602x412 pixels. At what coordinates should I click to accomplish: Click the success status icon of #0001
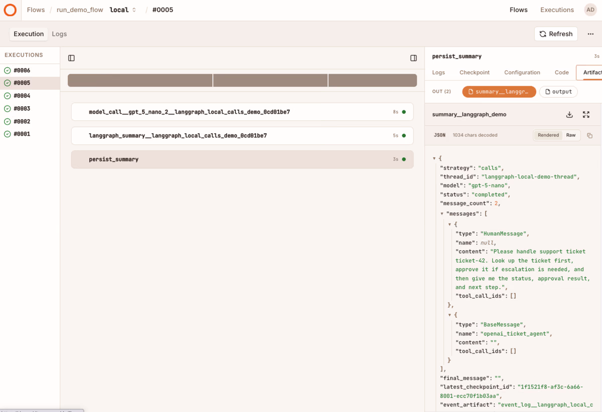(x=7, y=134)
